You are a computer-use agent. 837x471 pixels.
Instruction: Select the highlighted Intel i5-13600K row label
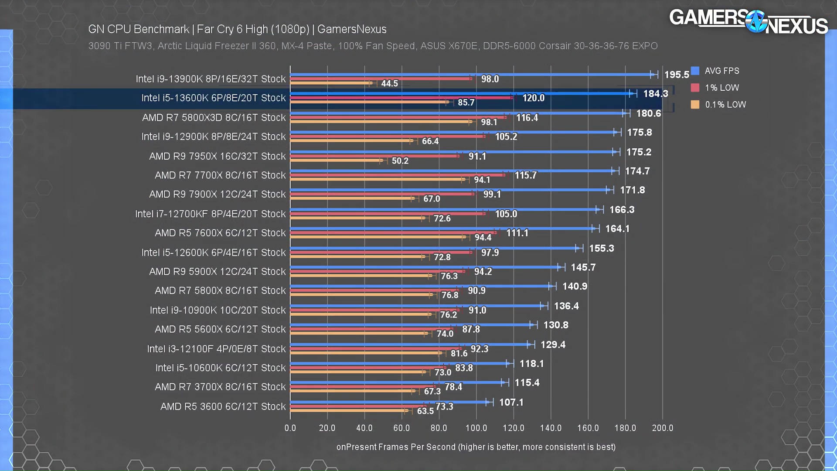tap(213, 98)
